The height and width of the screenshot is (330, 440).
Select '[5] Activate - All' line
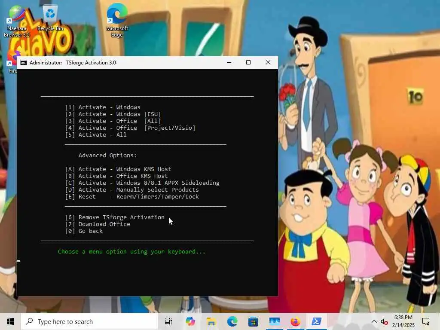coord(96,134)
